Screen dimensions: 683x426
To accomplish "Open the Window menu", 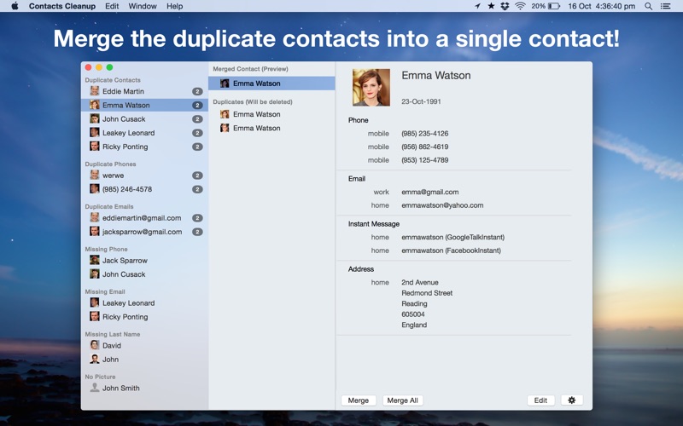I will coord(143,6).
